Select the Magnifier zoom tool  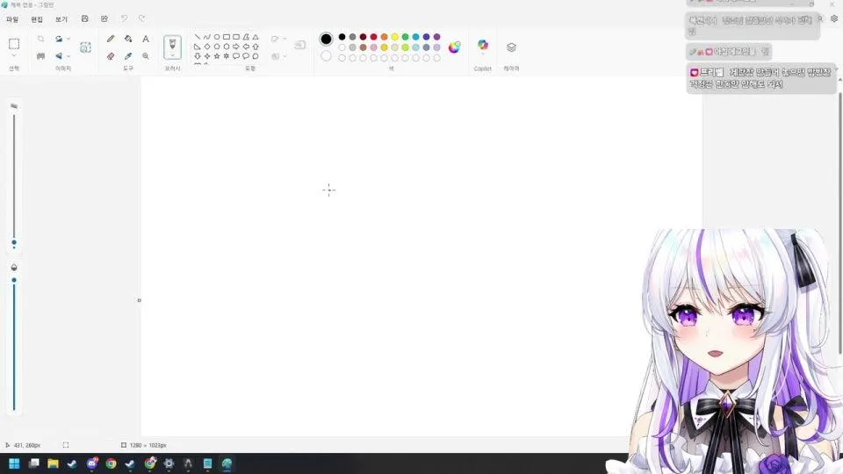[x=146, y=56]
